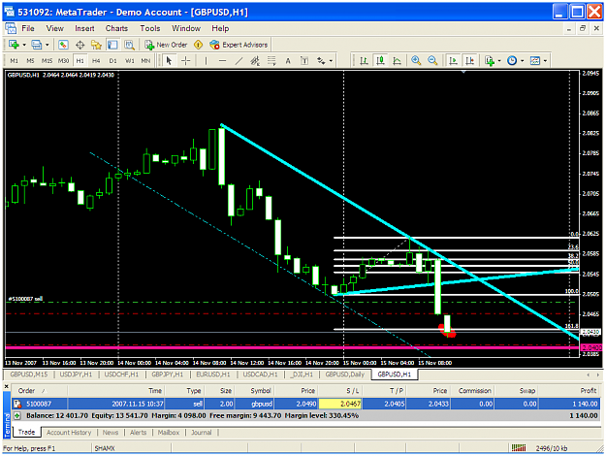606x456 pixels.
Task: Open the indicators list icon
Action: (490, 61)
